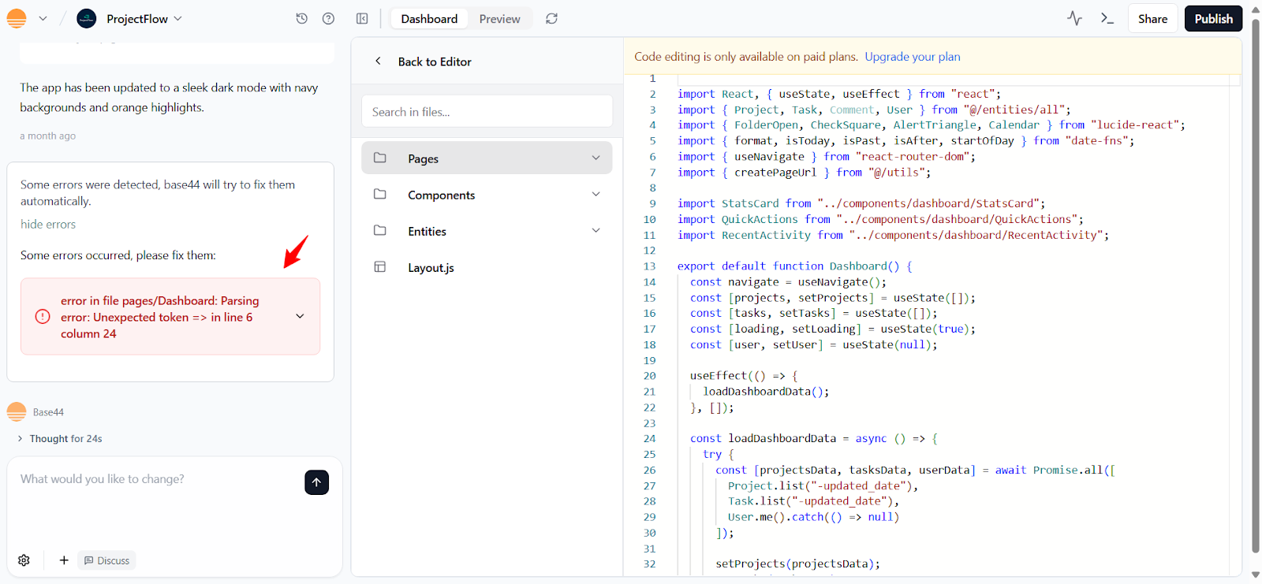
Task: Click the 'const navigate = useNavigate();' line
Action: 788,282
